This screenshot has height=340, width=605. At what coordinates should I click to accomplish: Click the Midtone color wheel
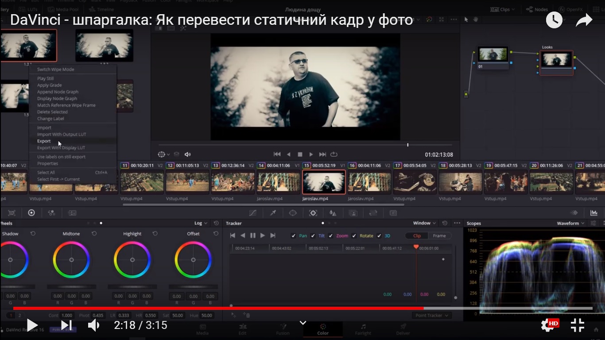71,260
